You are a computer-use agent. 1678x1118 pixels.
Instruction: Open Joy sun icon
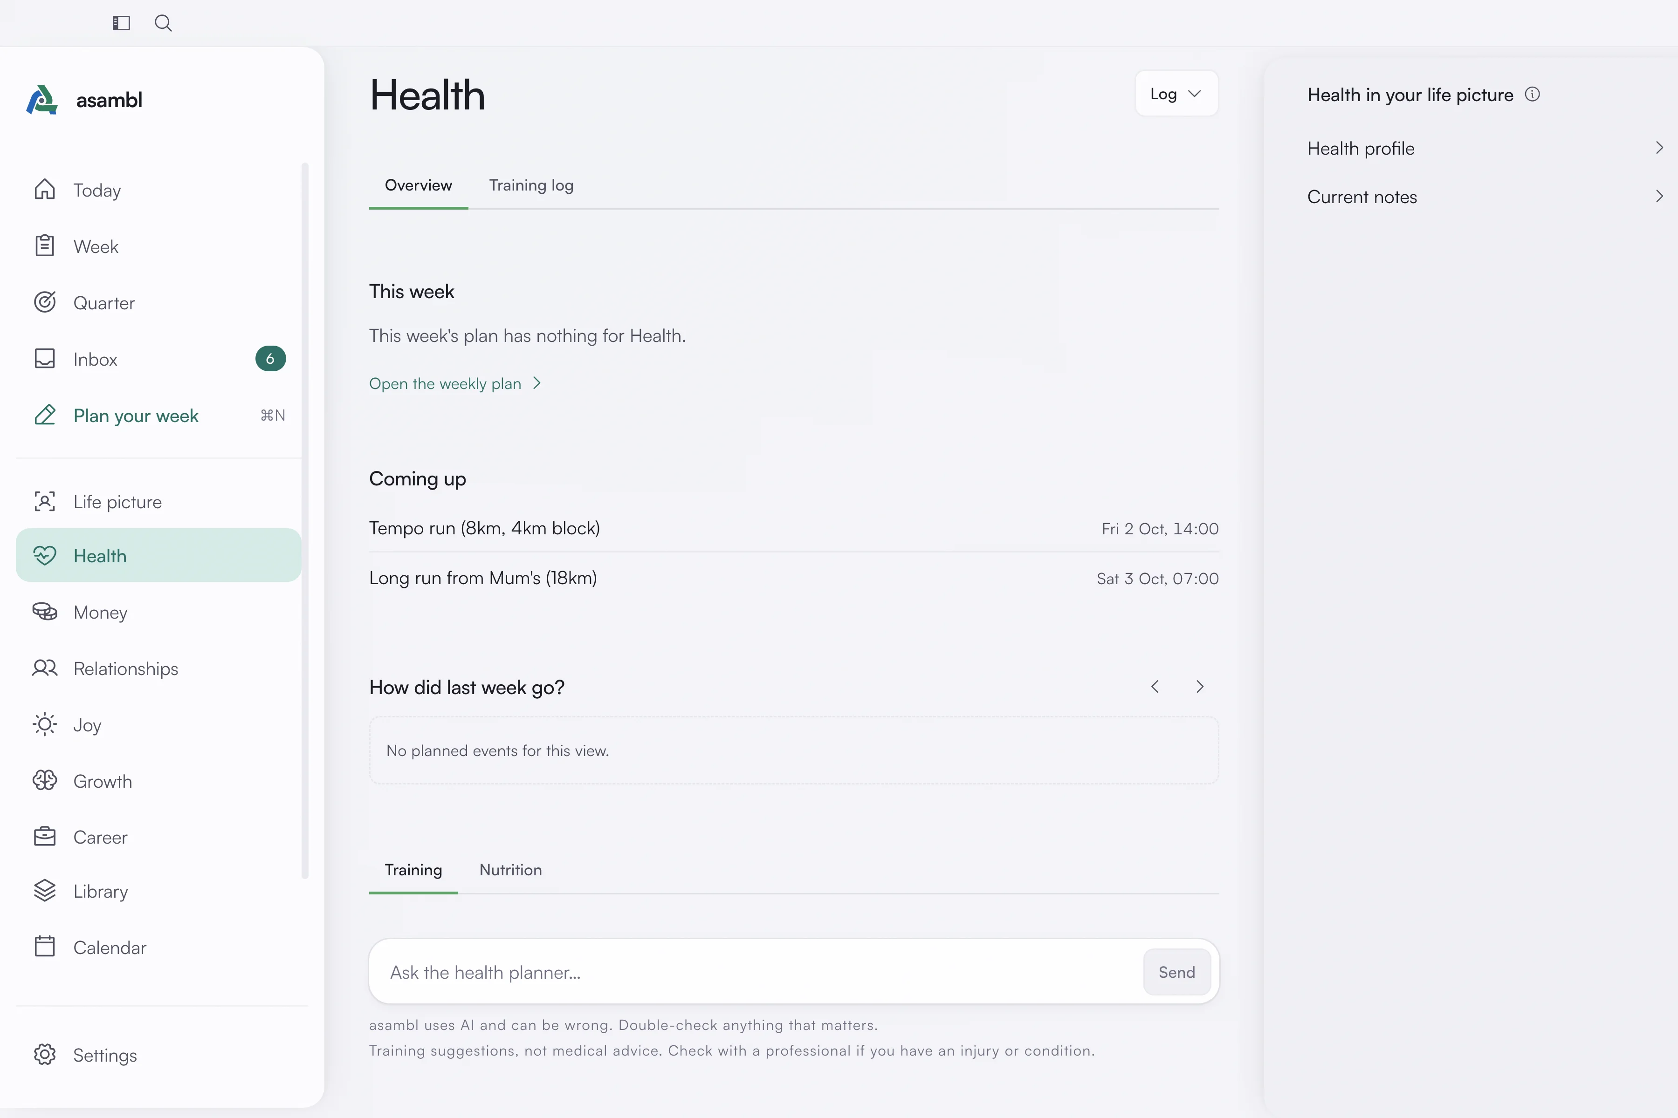(x=45, y=724)
